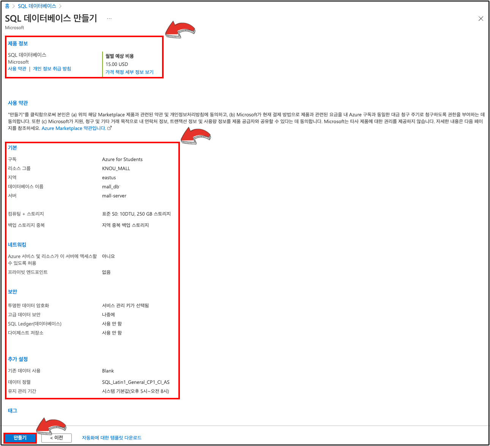Select the 네트워킹 section heading
This screenshot has height=446, width=490.
click(x=17, y=245)
